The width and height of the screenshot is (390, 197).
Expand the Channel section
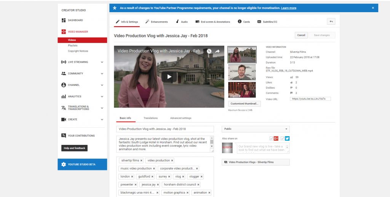(x=102, y=85)
